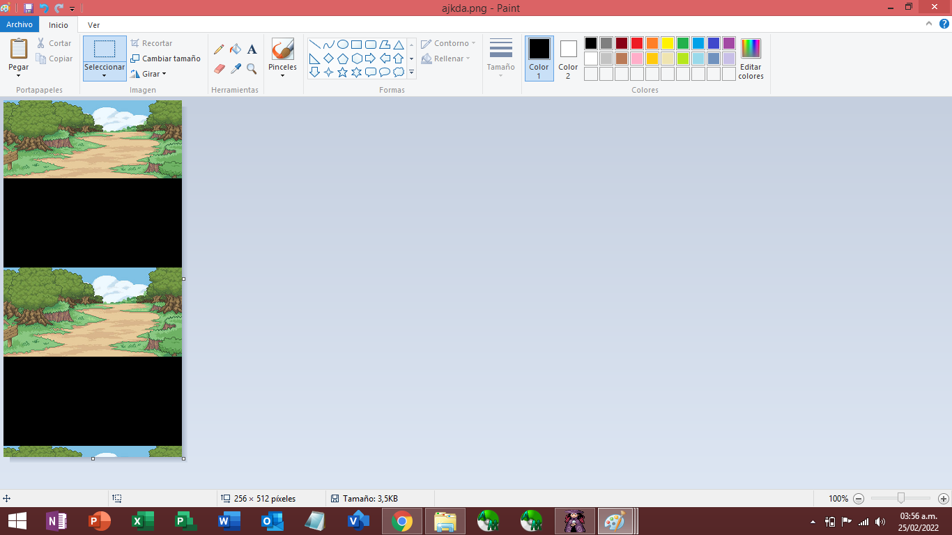
Task: Select the Fill with color bucket
Action: point(236,49)
